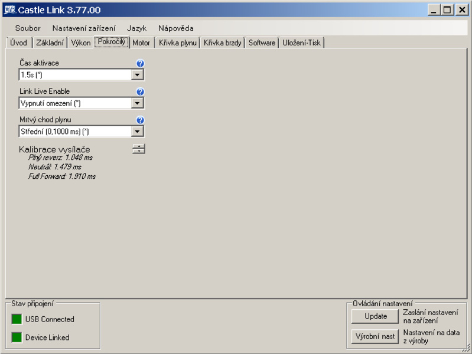472x354 pixels.
Task: Open the Jazyk menu
Action: [x=136, y=28]
